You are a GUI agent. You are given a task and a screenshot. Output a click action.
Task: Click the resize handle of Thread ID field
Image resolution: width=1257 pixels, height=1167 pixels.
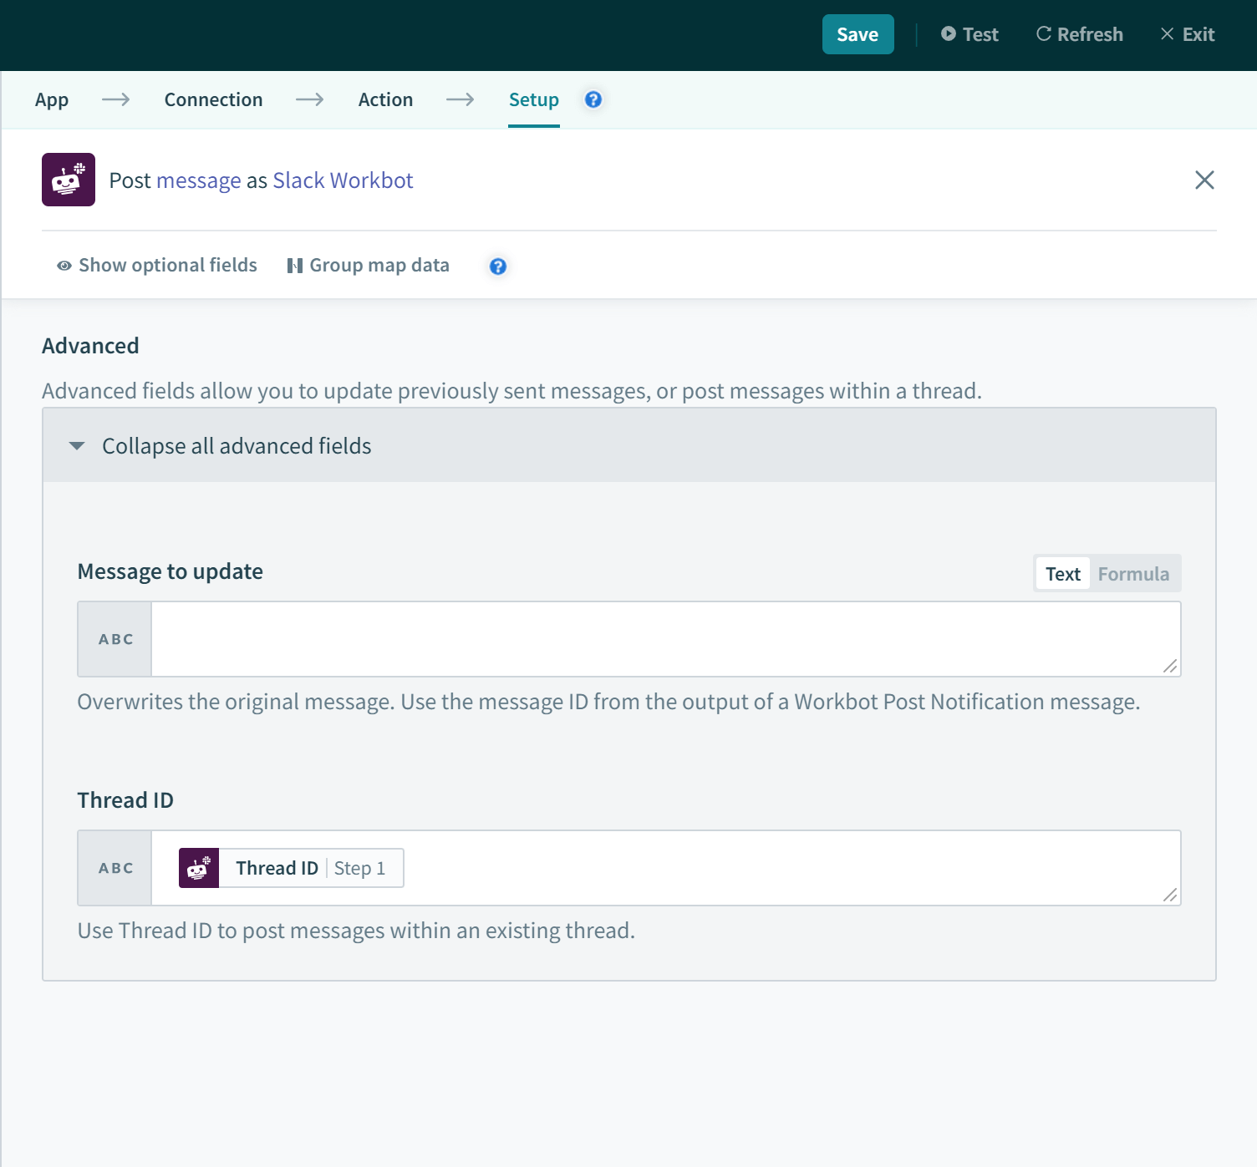[1169, 895]
